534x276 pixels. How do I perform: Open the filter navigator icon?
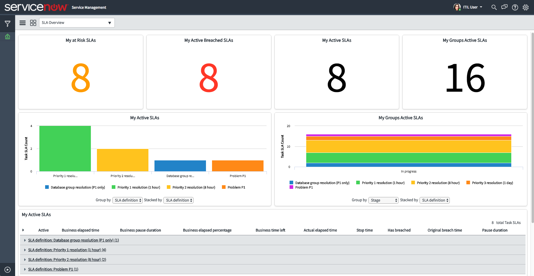click(x=8, y=23)
